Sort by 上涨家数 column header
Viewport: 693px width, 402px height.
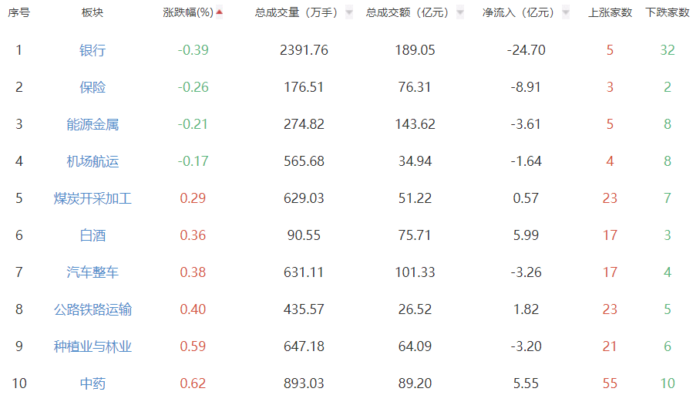610,12
